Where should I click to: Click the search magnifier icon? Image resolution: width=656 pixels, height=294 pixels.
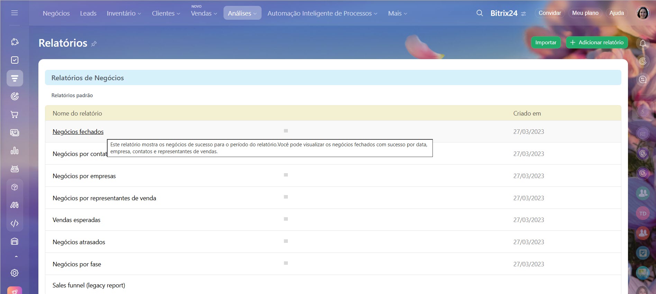click(480, 13)
